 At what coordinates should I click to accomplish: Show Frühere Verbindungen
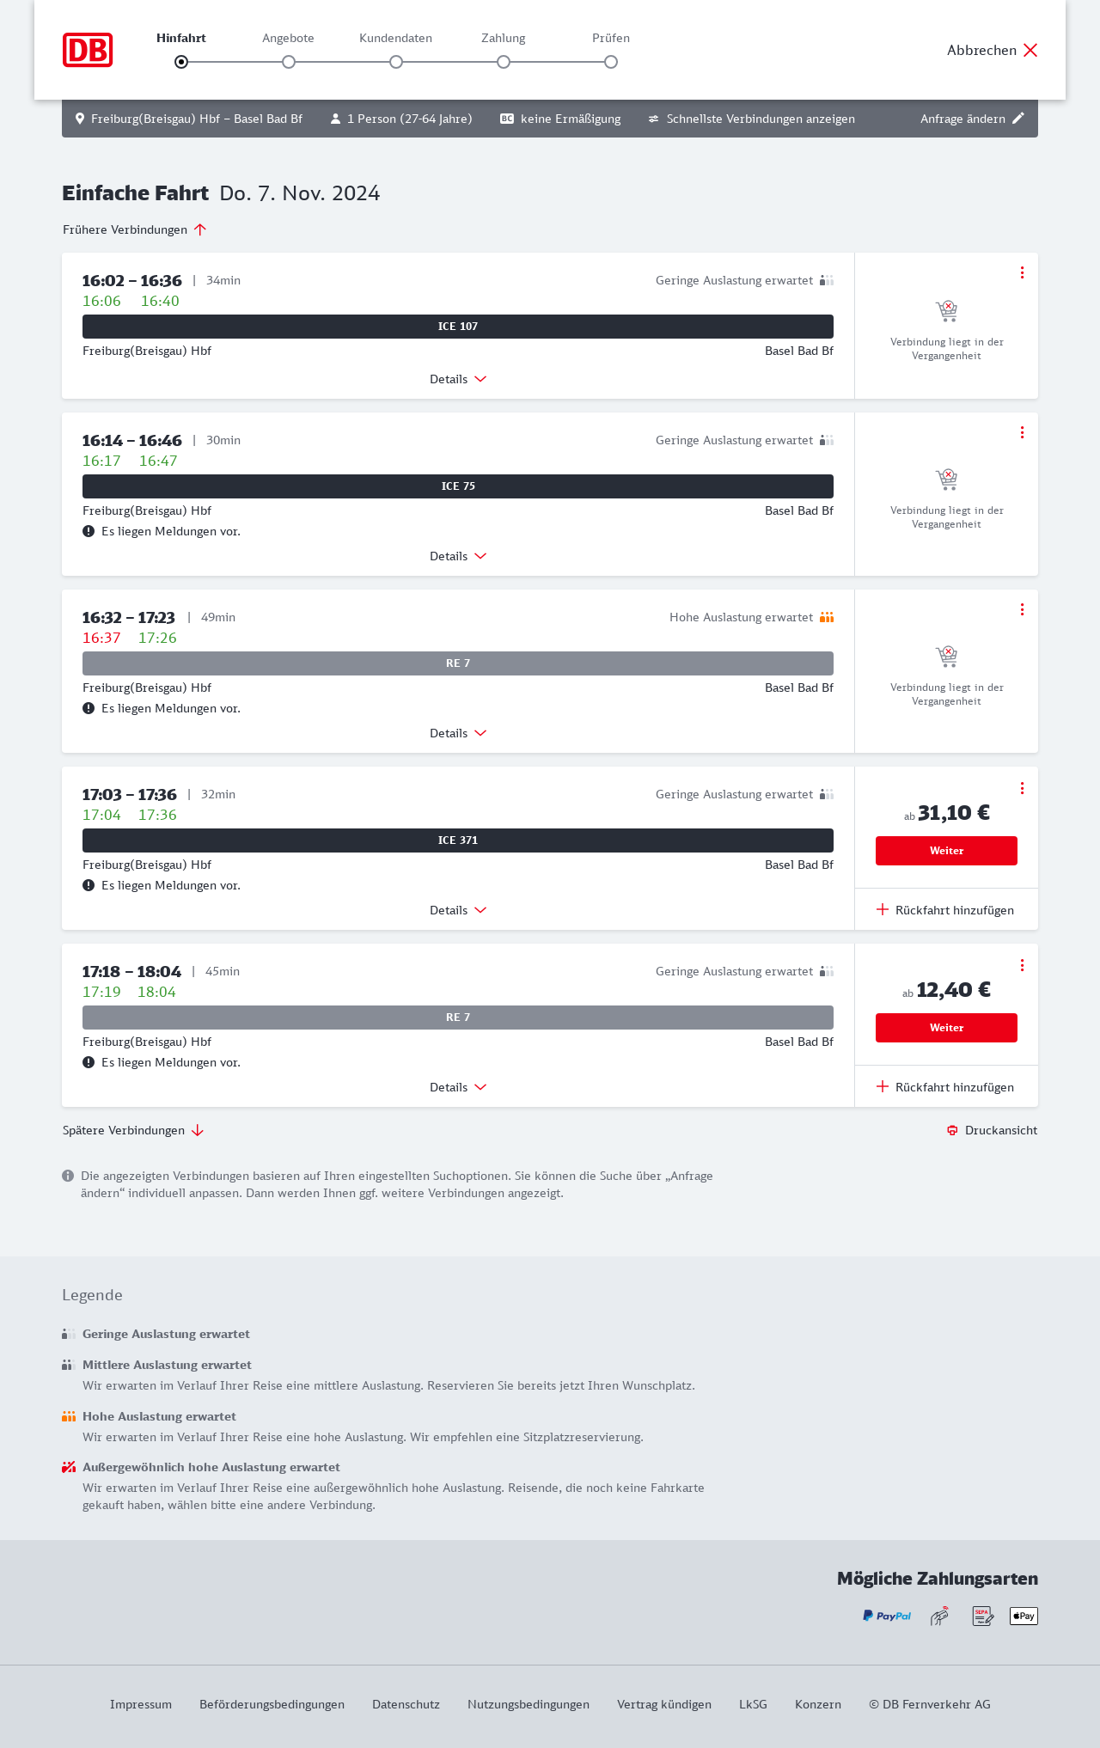pyautogui.click(x=135, y=229)
